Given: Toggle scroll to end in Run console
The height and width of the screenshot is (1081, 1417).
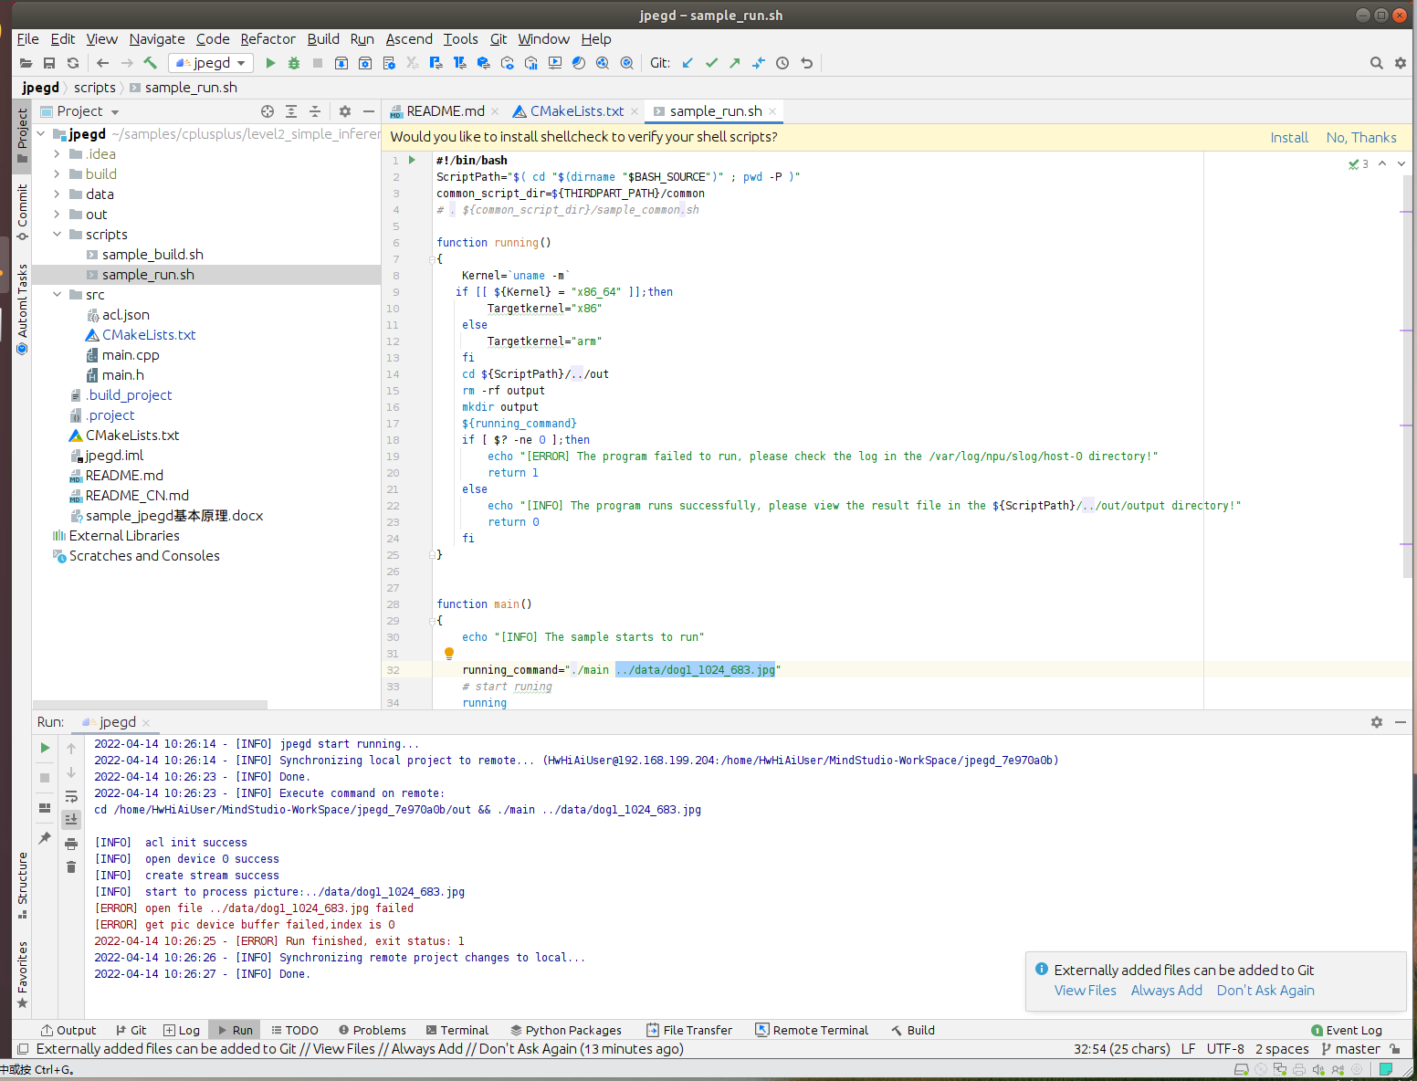Looking at the screenshot, I should 71,819.
